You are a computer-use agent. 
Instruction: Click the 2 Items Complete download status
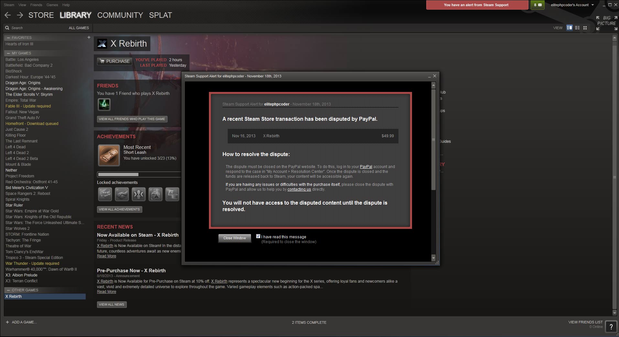[309, 322]
